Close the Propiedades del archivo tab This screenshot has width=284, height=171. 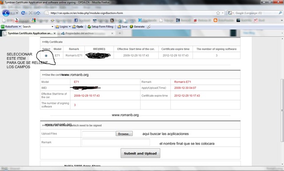(x=112, y=33)
